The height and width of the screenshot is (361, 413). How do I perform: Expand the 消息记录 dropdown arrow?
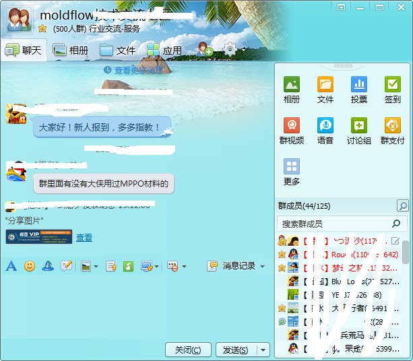[262, 267]
